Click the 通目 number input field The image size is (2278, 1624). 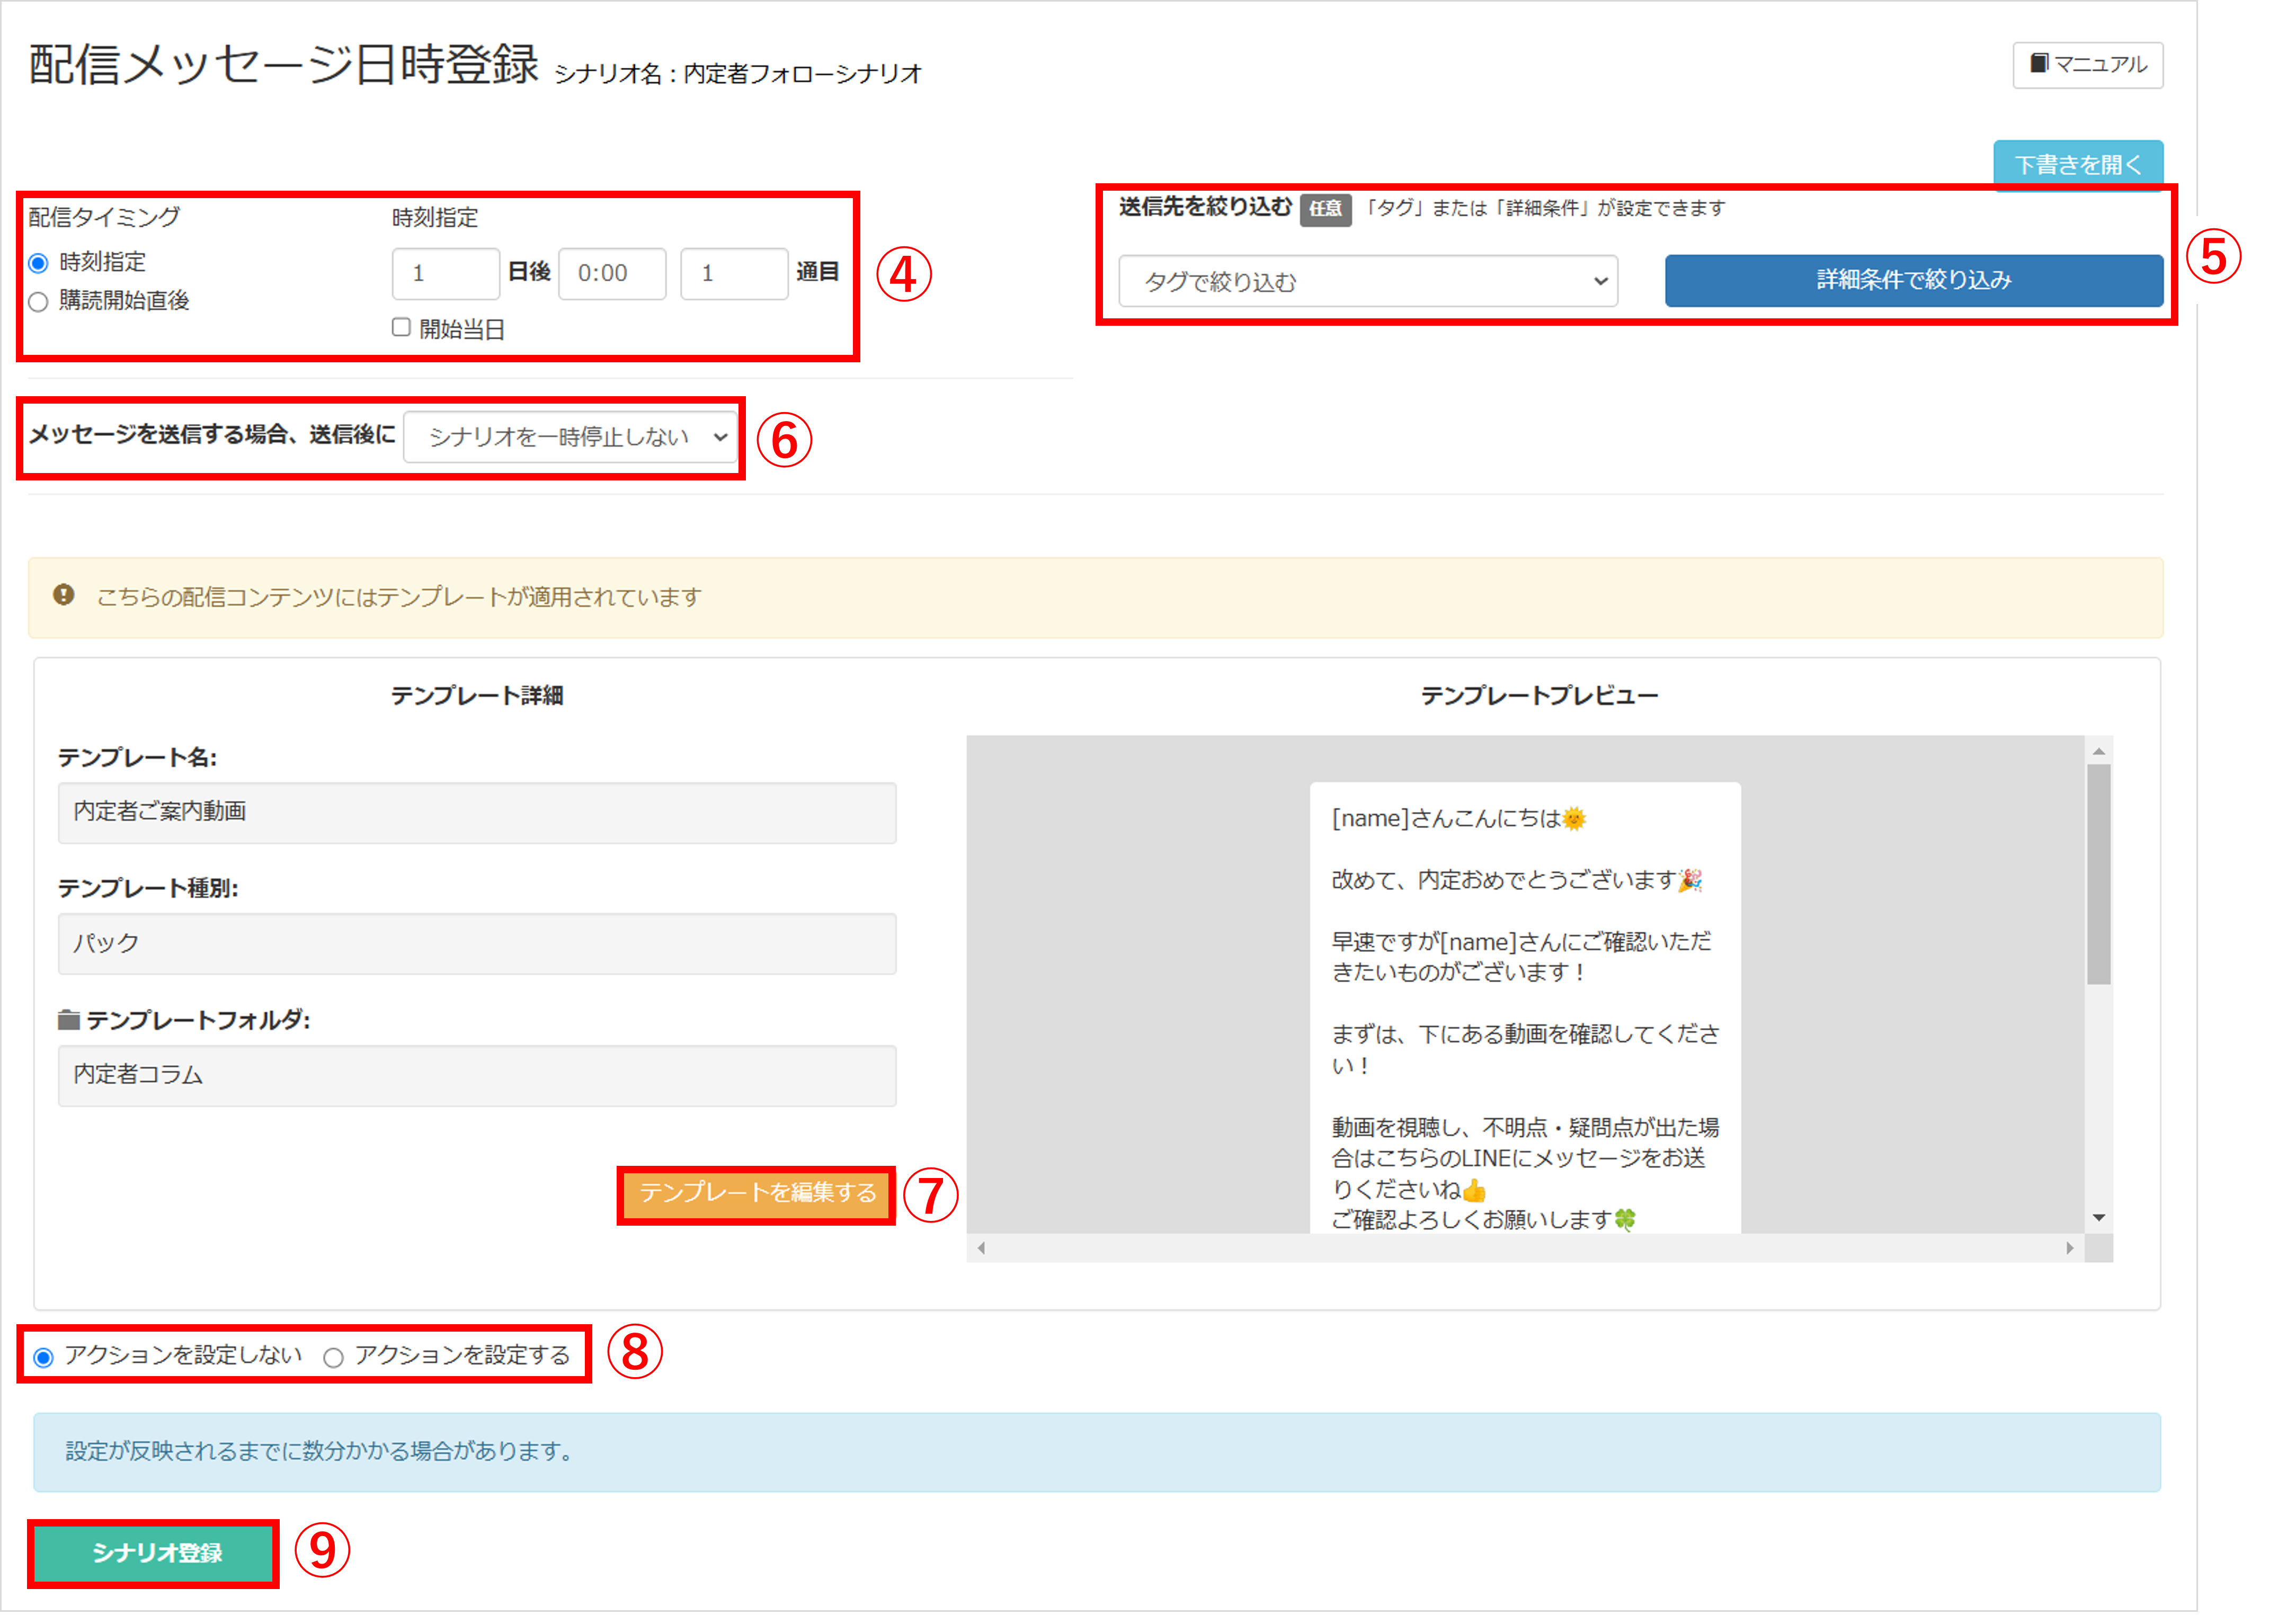(734, 273)
